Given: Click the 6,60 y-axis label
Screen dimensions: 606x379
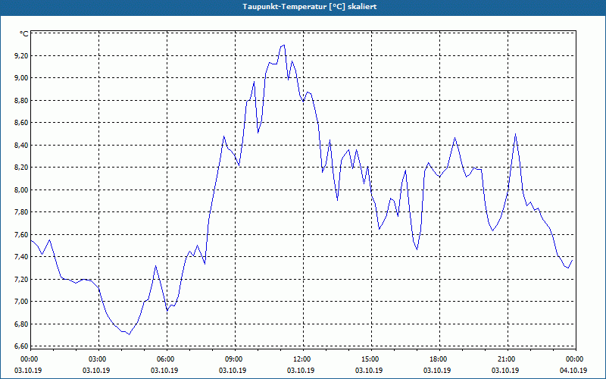Looking at the screenshot, I should (x=22, y=346).
